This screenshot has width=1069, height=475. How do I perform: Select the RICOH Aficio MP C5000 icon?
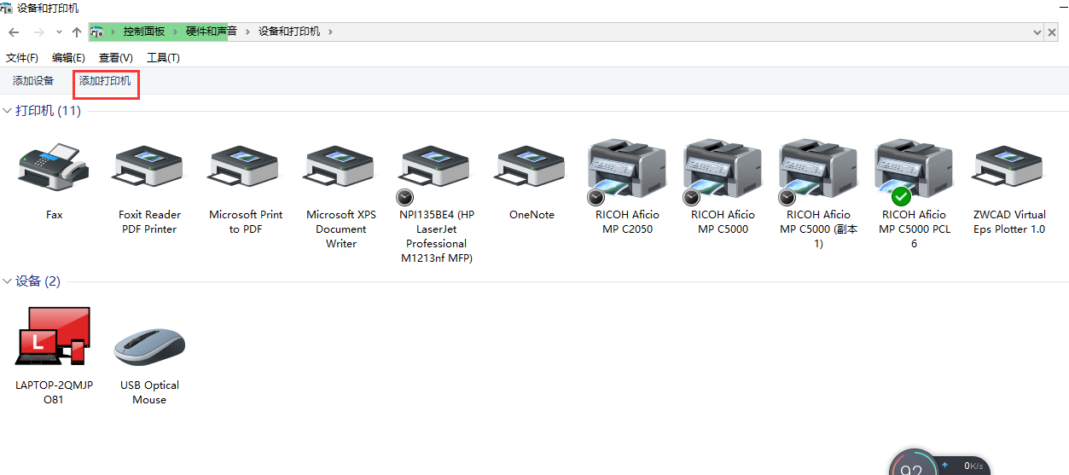723,171
